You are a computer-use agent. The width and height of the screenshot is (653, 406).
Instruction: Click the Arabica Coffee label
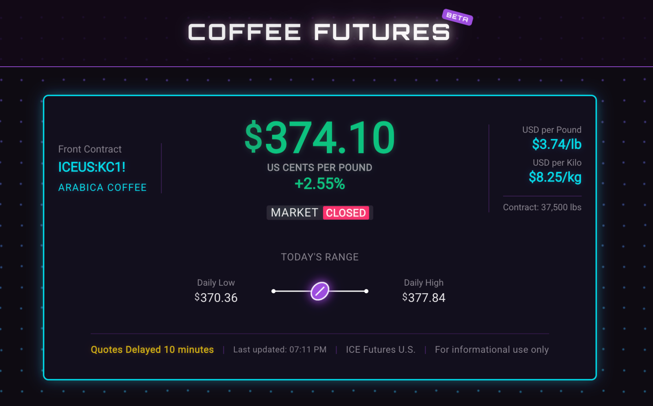[103, 187]
